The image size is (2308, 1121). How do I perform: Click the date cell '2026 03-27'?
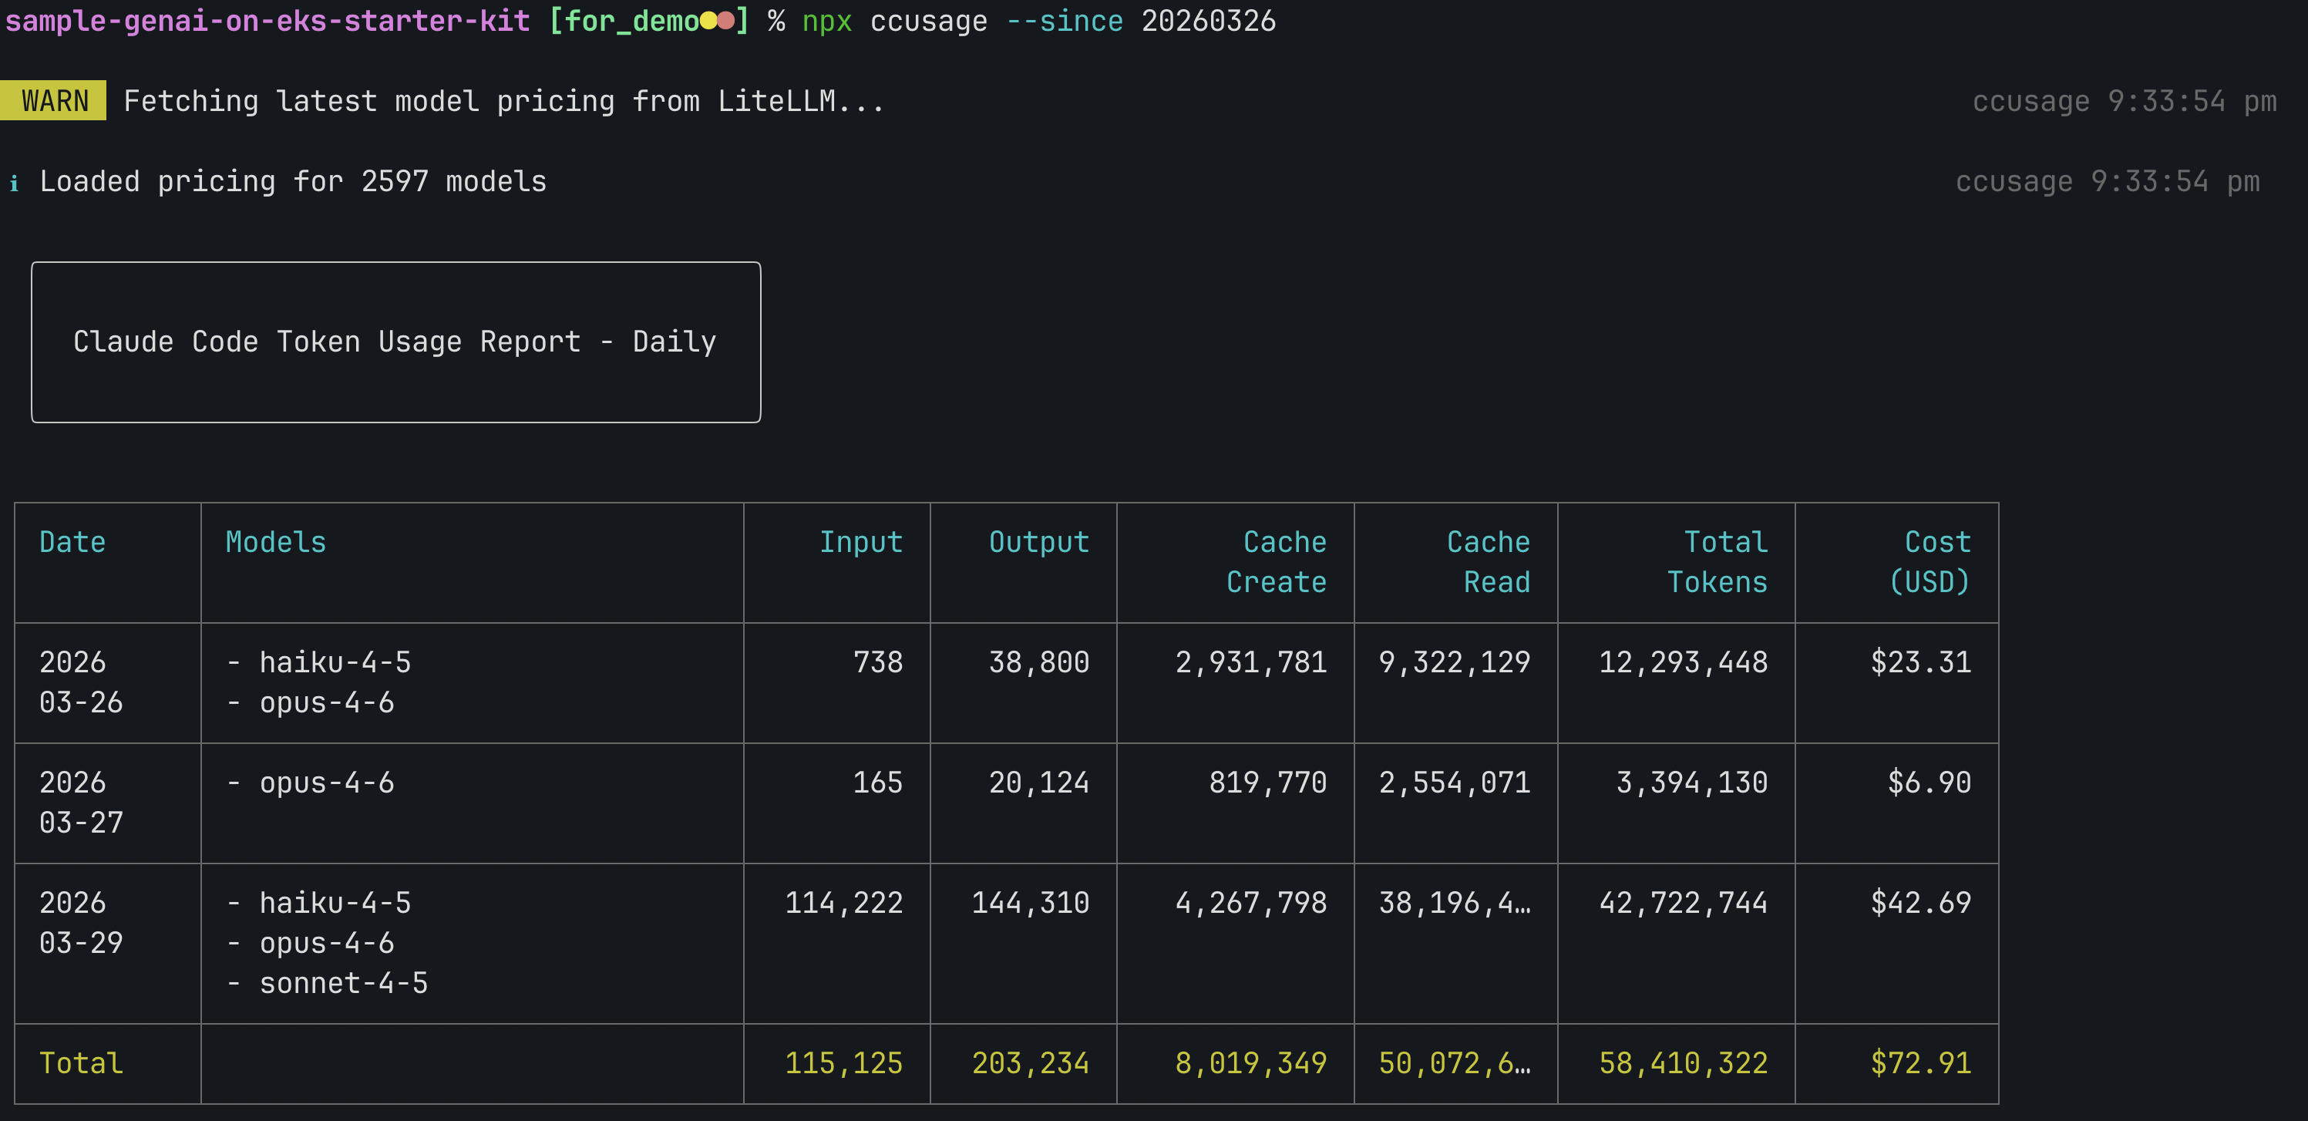(x=81, y=802)
